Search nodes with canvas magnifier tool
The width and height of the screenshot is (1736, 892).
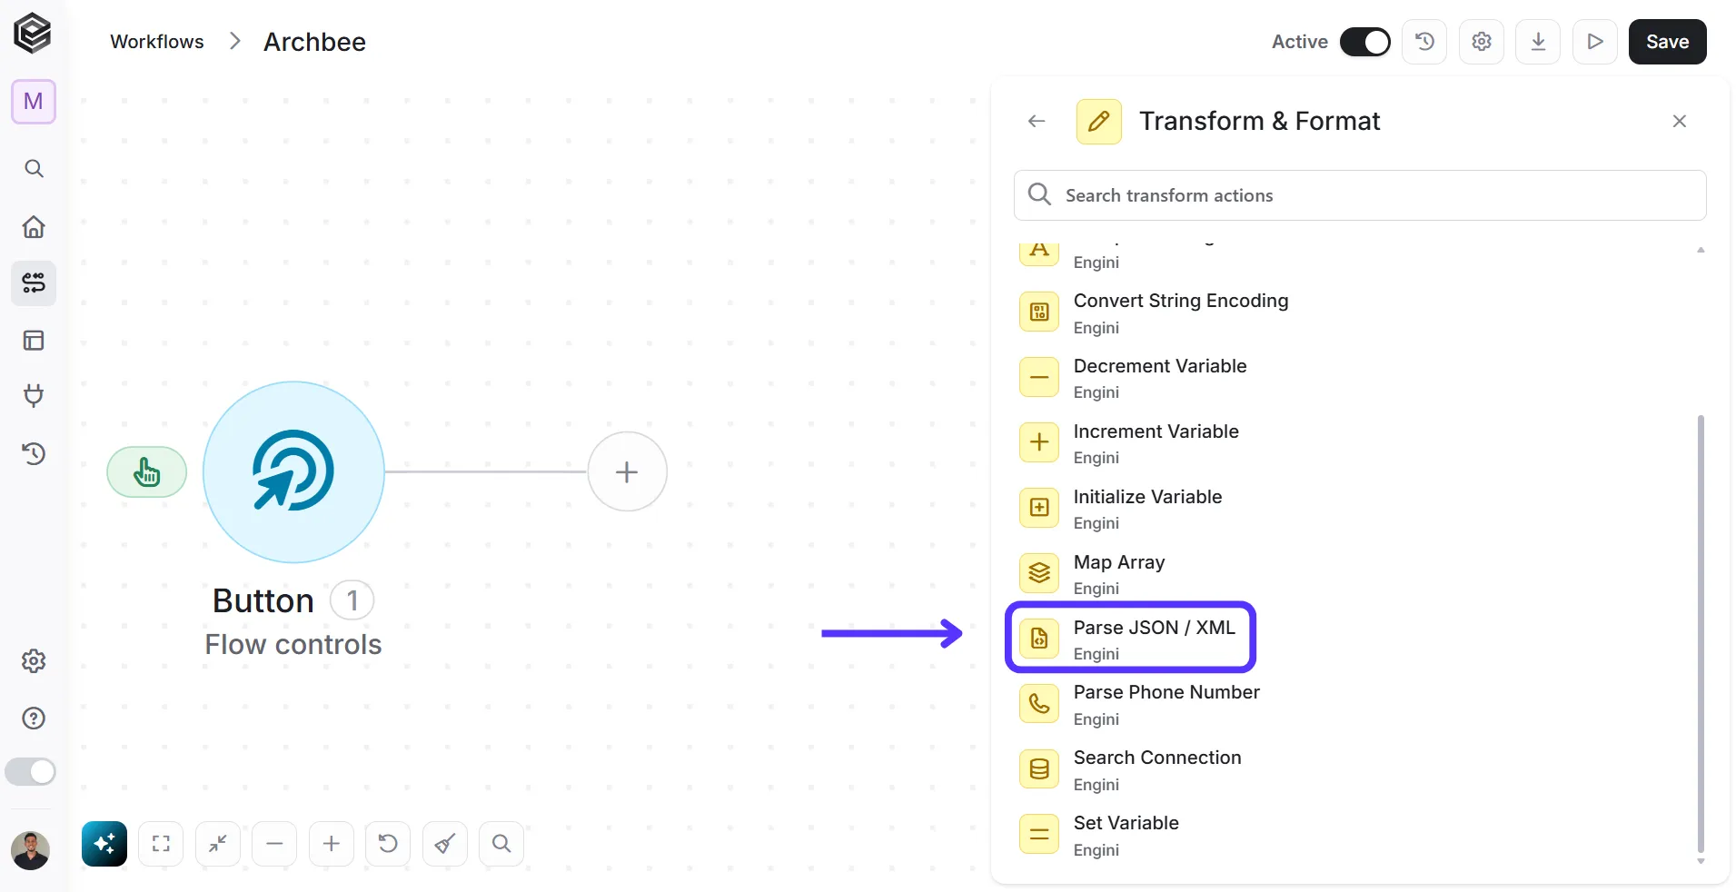click(x=501, y=844)
